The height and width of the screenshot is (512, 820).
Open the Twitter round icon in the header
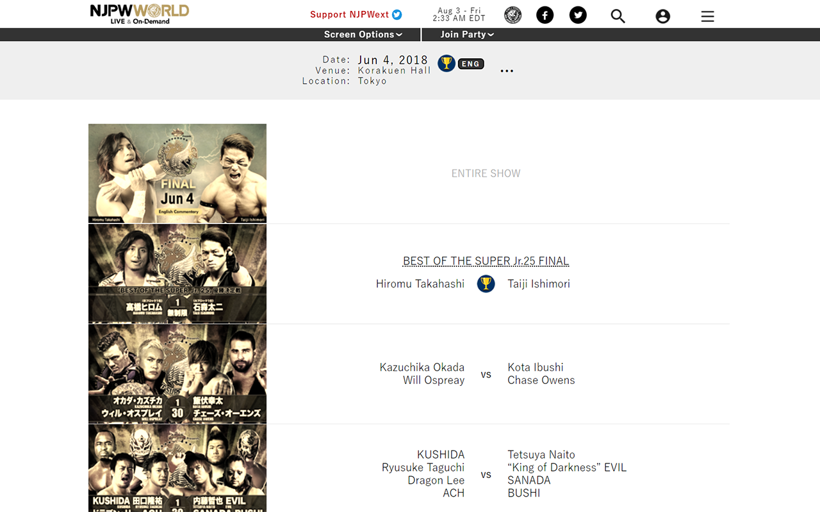tap(578, 15)
